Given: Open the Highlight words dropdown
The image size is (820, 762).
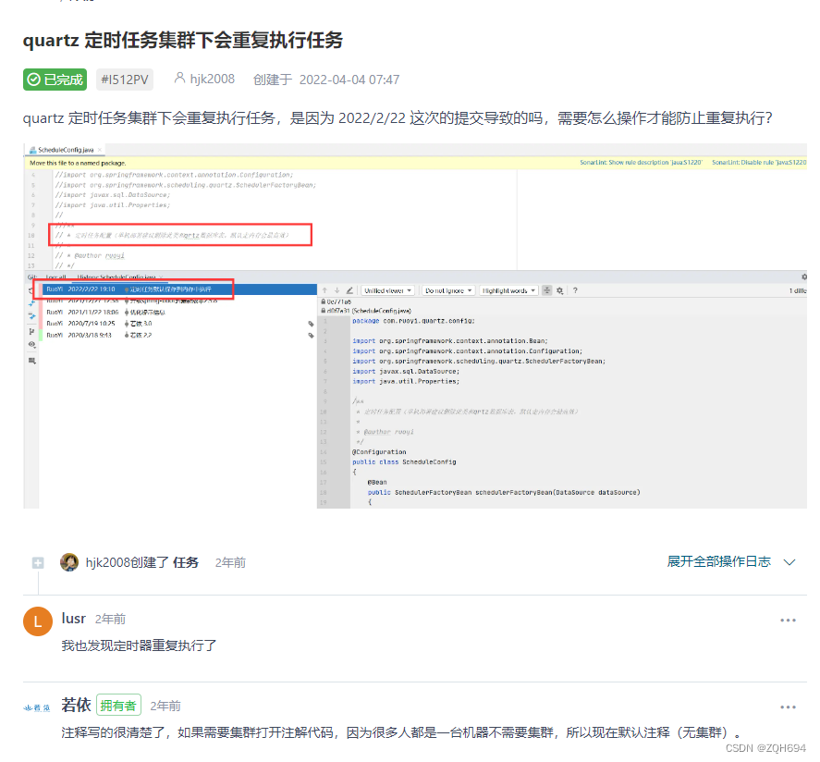Looking at the screenshot, I should 508,290.
